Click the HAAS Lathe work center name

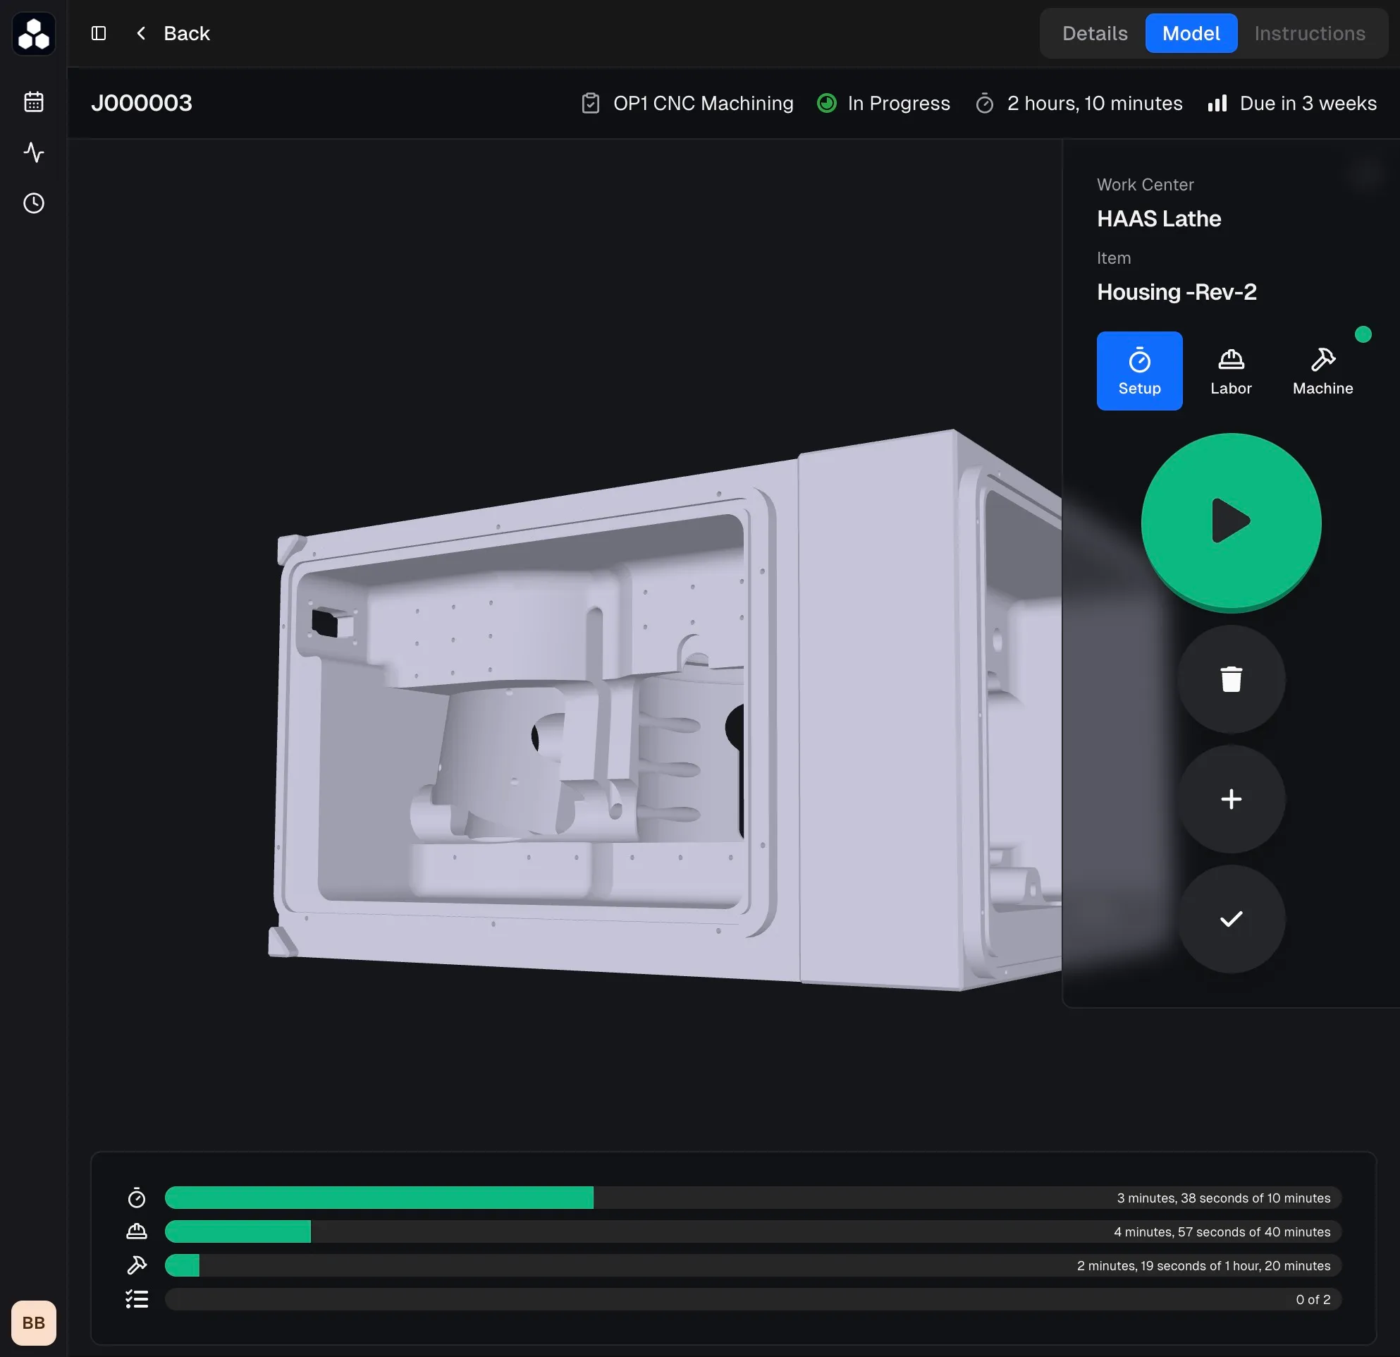1159,219
